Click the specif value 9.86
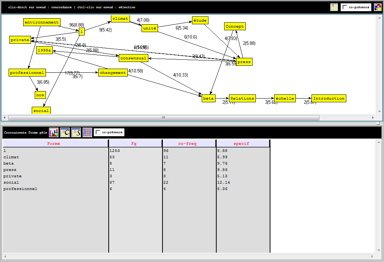 pyautogui.click(x=222, y=170)
